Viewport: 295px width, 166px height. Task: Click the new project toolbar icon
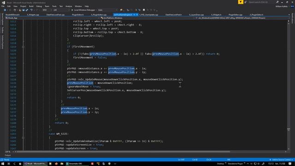15,10
